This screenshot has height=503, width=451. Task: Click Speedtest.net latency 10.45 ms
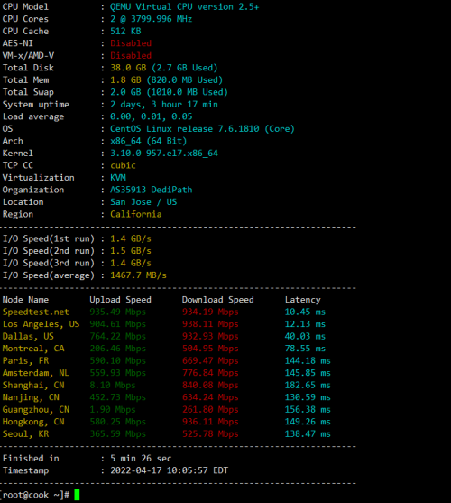[305, 312]
